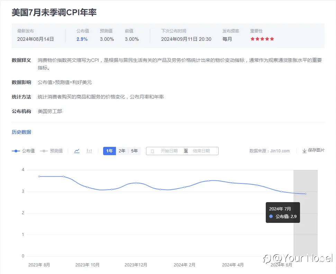
Task: Select the 1年 time range tab
Action: pos(109,151)
